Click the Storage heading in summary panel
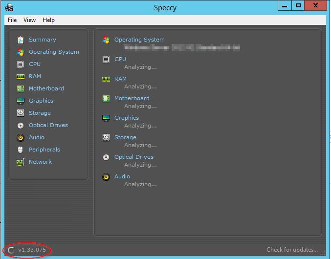Viewport: 331px width, 259px height. (125, 137)
